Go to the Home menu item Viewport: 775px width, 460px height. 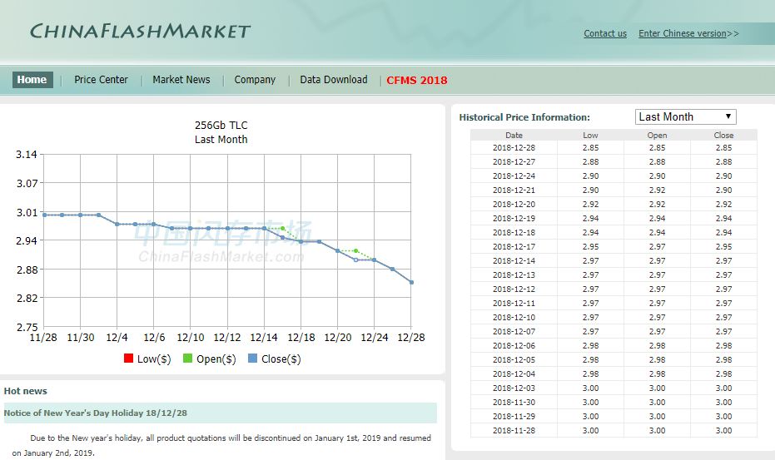tap(32, 80)
